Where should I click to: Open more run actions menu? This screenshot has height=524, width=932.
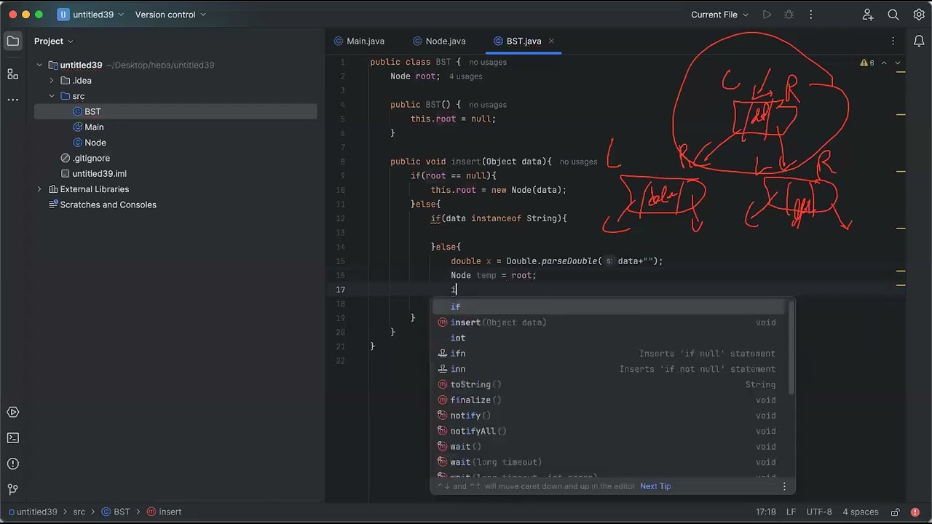pos(810,15)
